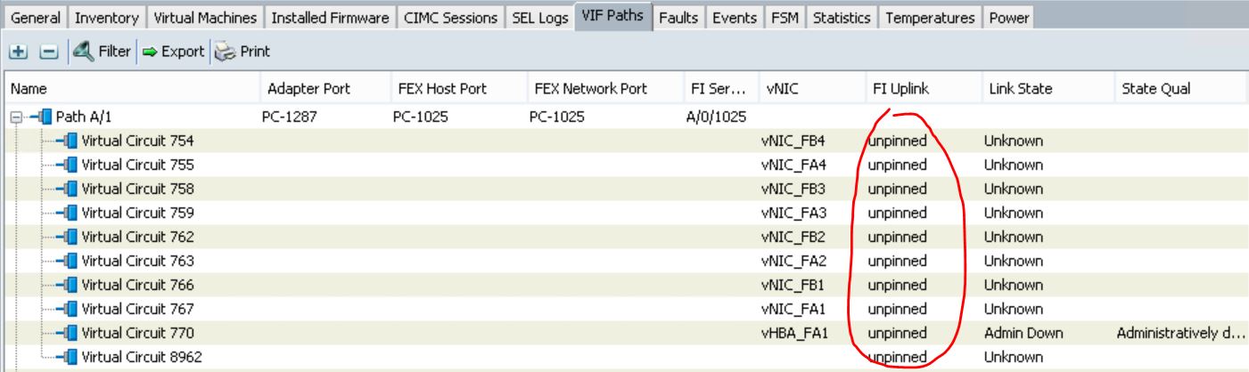Screen dimensions: 1249x372
Task: Click the expand all plus icon
Action: [17, 52]
